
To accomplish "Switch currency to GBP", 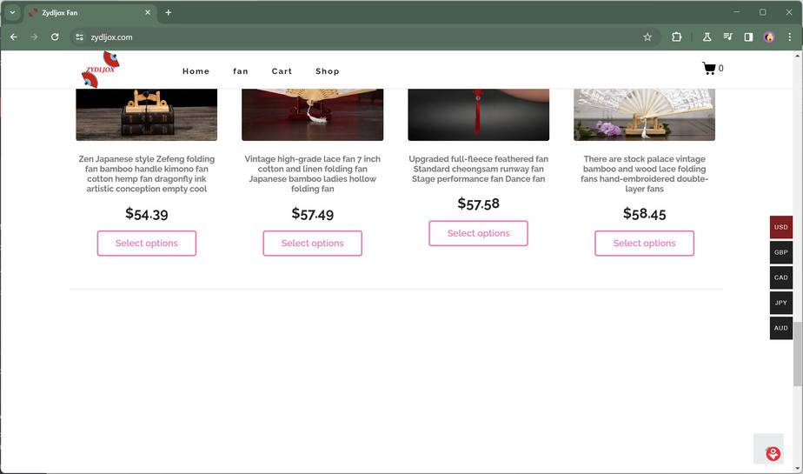I will [781, 252].
